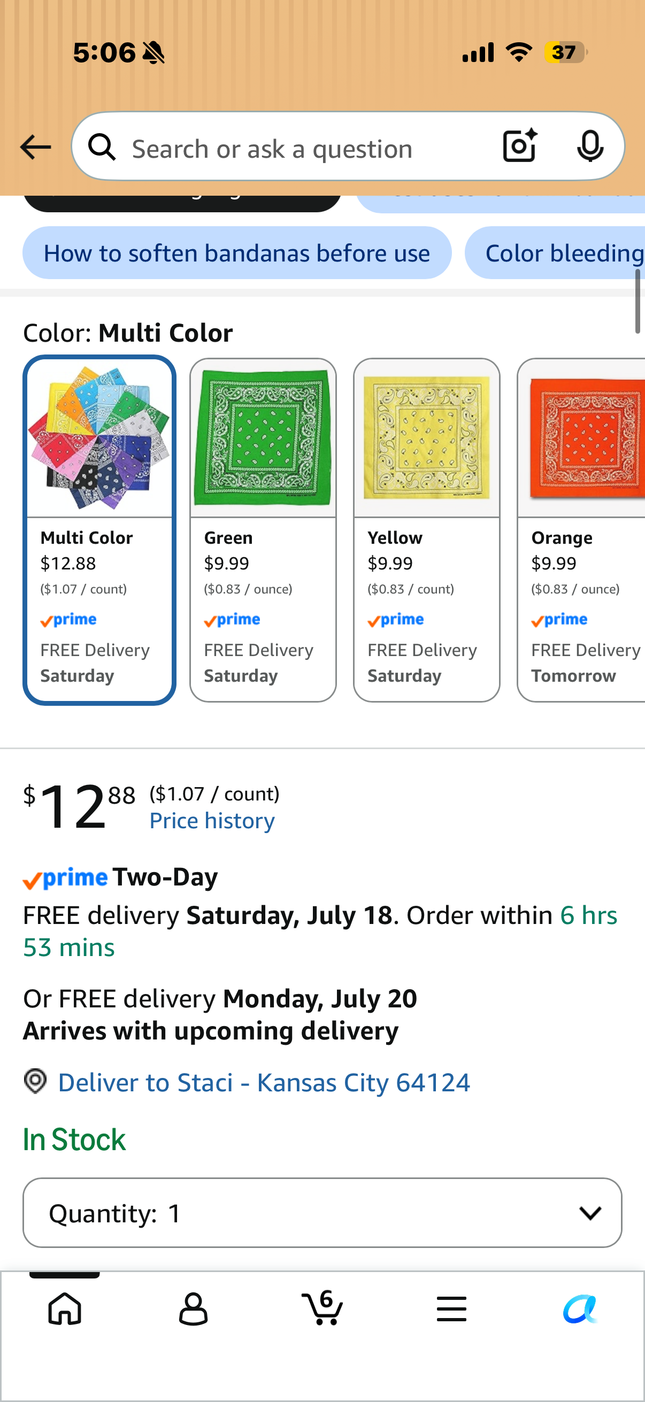Change delivery address Kansas City 64124
The image size is (645, 1402).
[x=264, y=1082]
